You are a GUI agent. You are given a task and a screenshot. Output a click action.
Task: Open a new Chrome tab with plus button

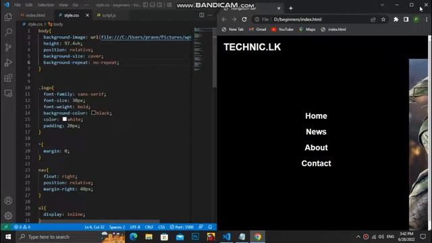click(x=291, y=8)
